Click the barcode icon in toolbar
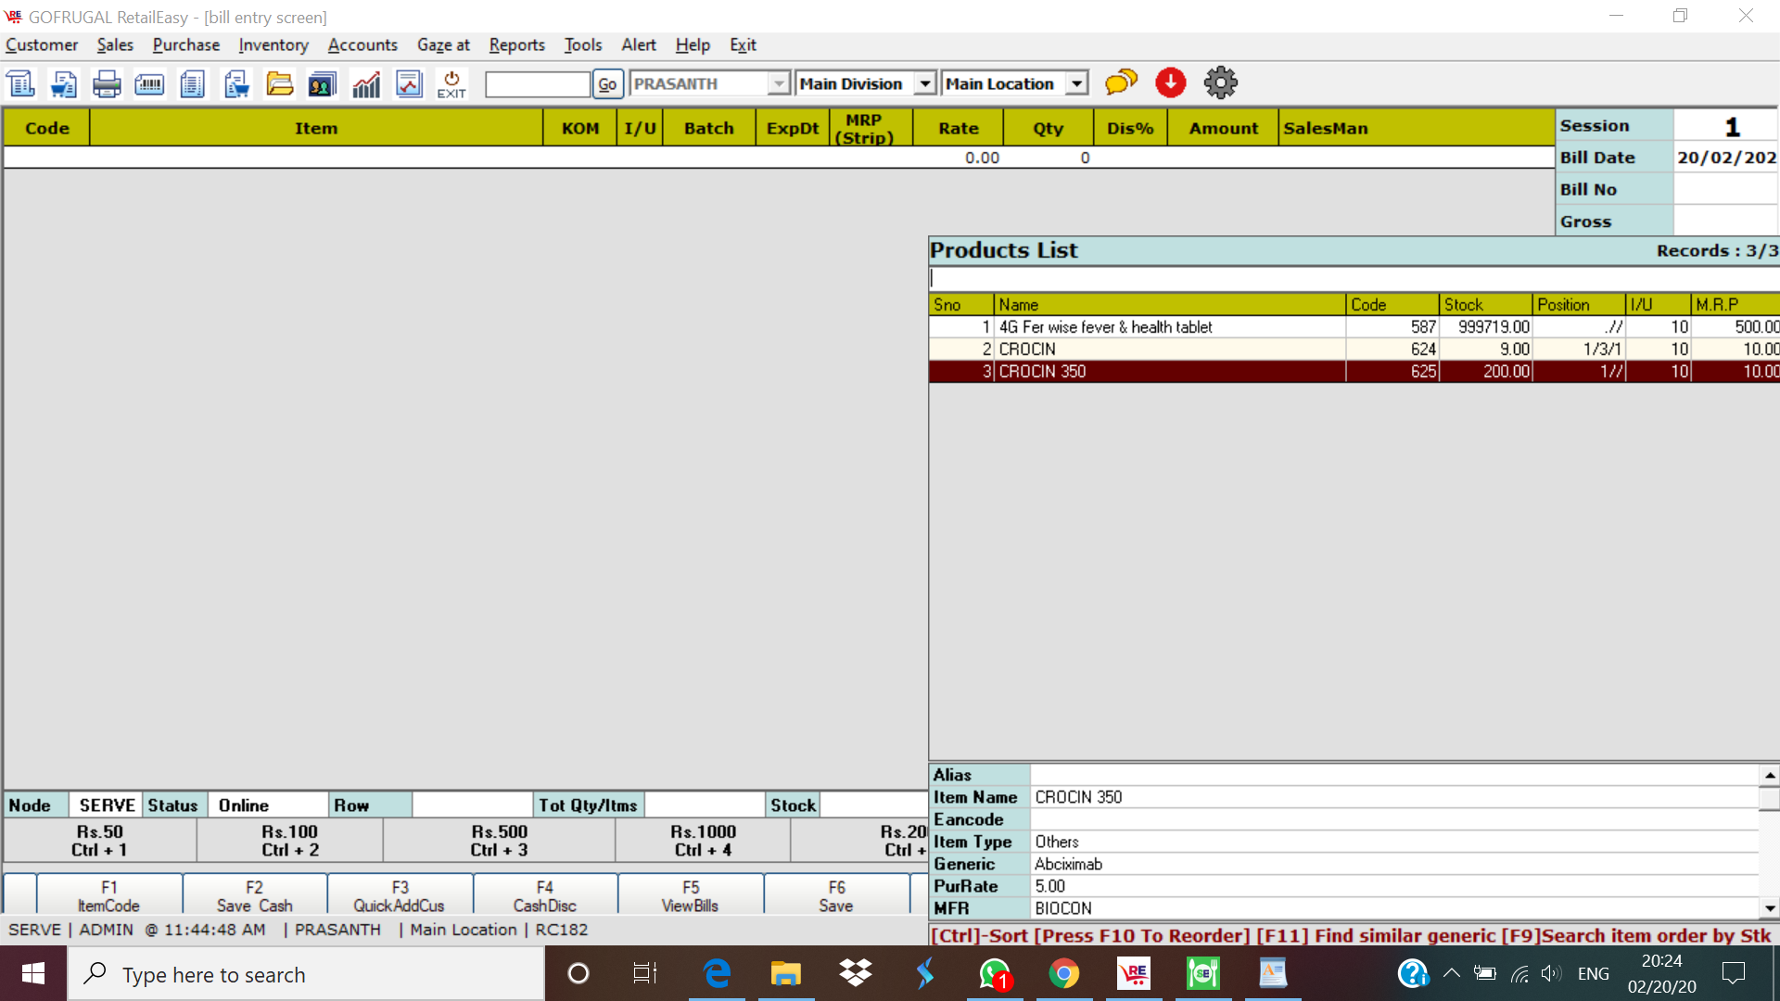 click(x=149, y=84)
